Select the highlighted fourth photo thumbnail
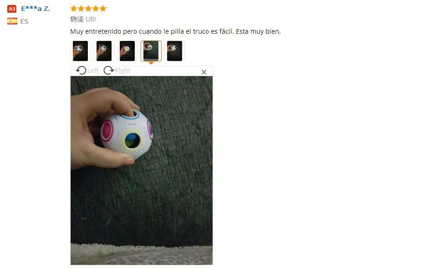The image size is (443, 269). [151, 51]
